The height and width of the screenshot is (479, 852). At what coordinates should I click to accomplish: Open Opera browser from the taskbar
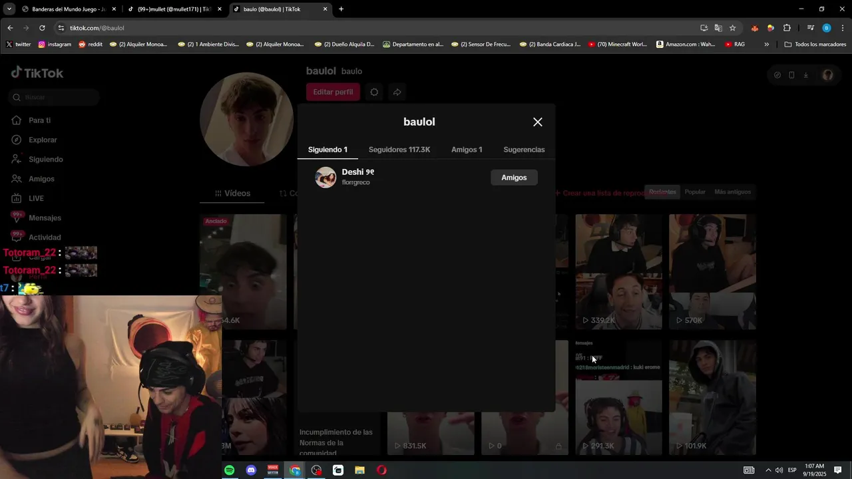pyautogui.click(x=381, y=470)
